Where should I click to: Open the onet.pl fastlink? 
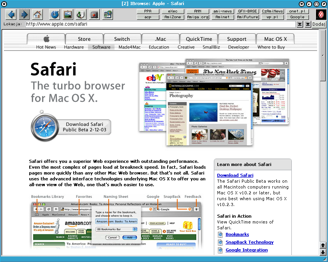point(298,11)
